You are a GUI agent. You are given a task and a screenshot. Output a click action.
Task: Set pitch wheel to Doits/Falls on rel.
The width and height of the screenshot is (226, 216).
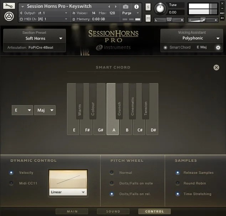[112, 194]
